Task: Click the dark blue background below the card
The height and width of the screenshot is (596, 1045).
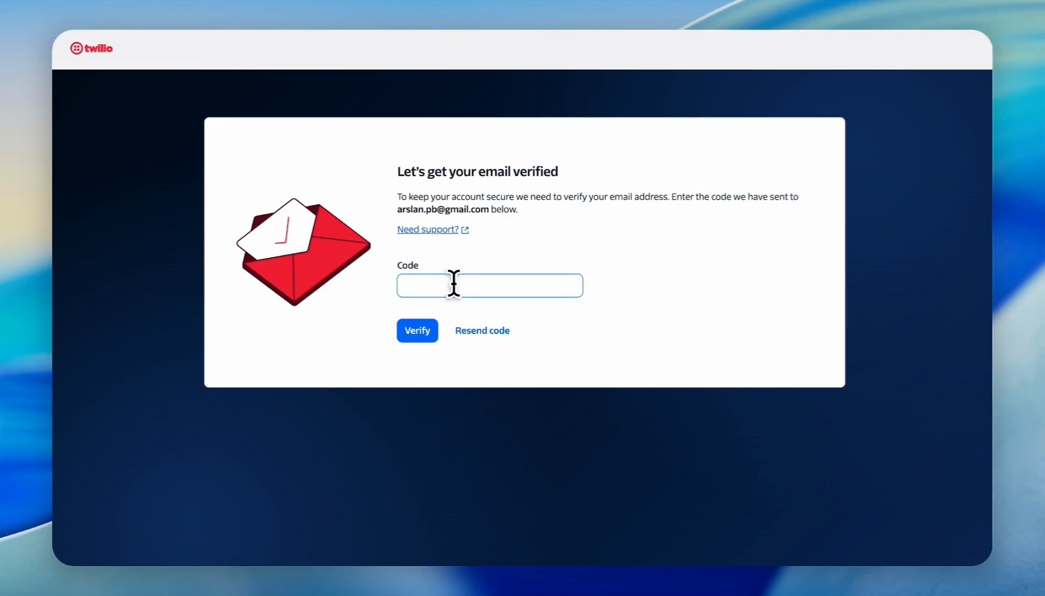Action: click(x=522, y=475)
